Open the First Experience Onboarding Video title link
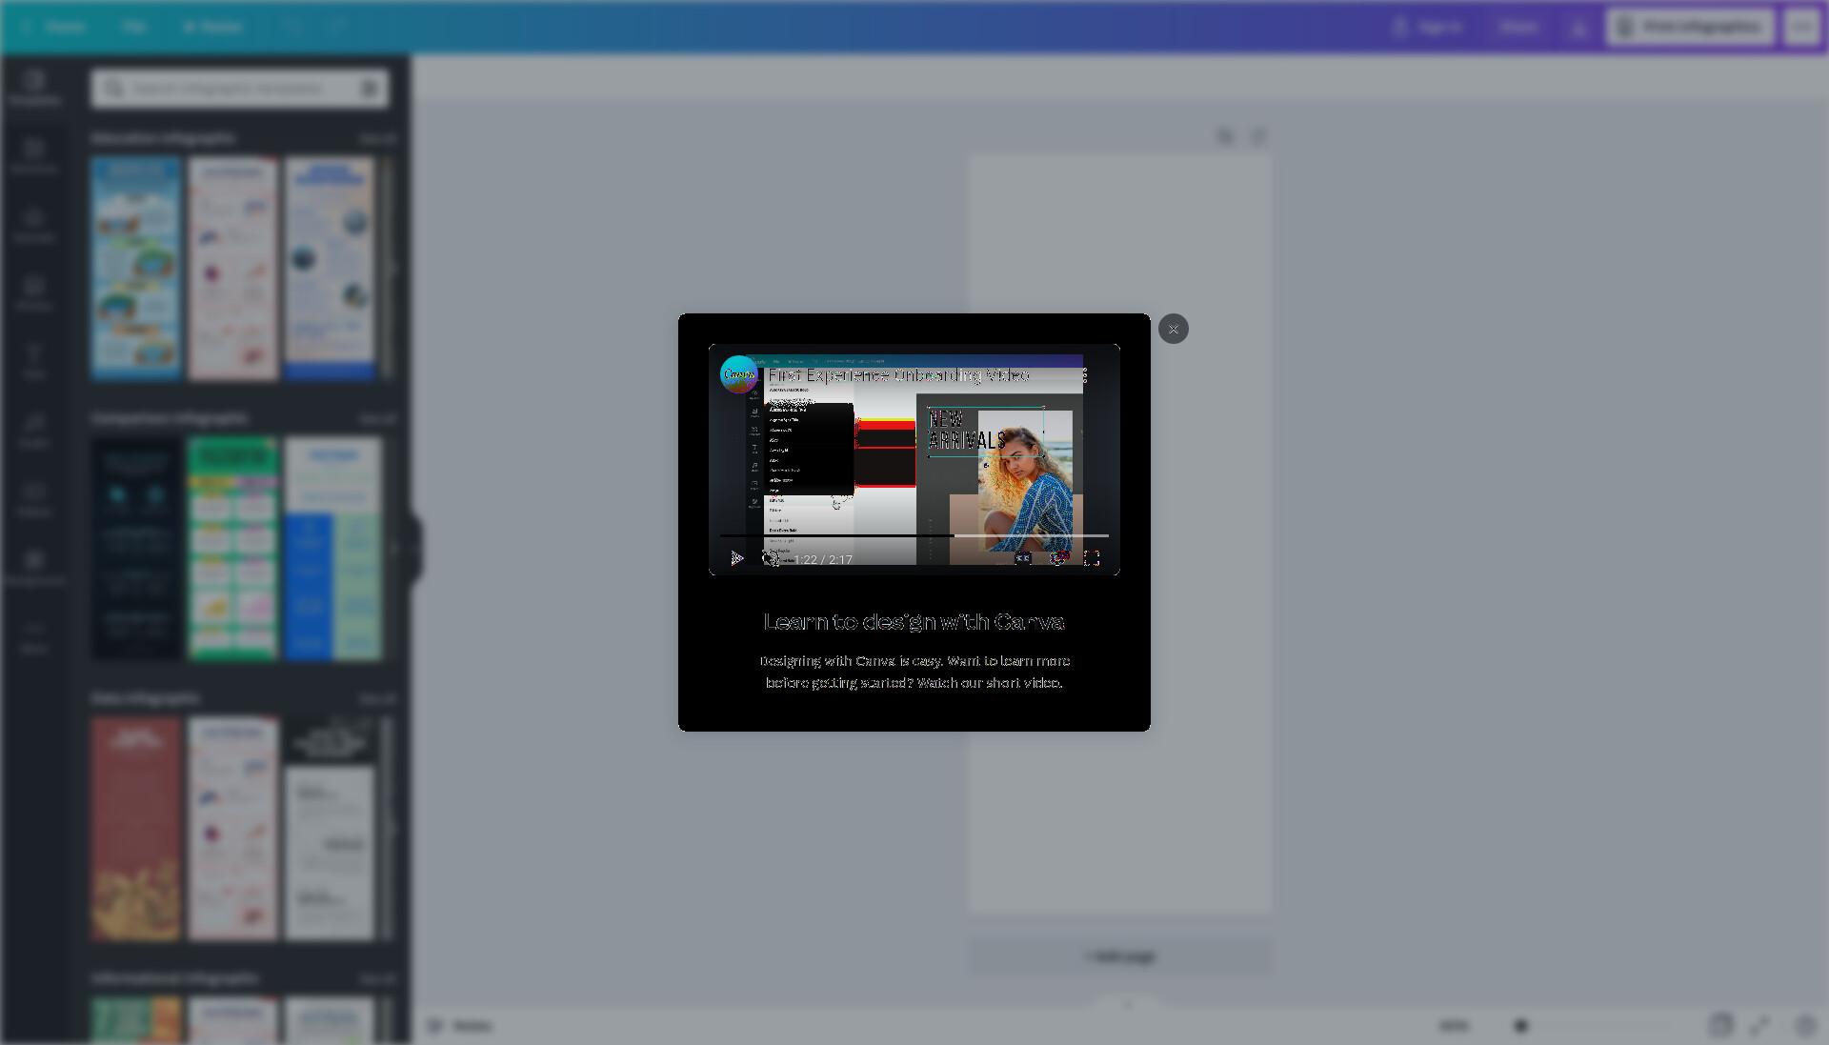Screen dimensions: 1829x1045 pyautogui.click(x=898, y=375)
